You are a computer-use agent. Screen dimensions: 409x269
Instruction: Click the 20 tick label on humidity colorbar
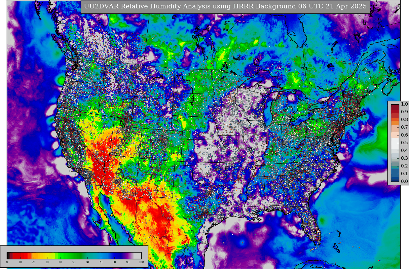(x=34, y=262)
